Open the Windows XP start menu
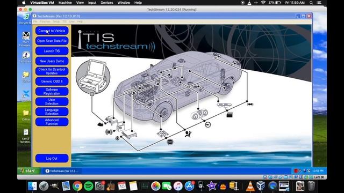 tap(29, 171)
